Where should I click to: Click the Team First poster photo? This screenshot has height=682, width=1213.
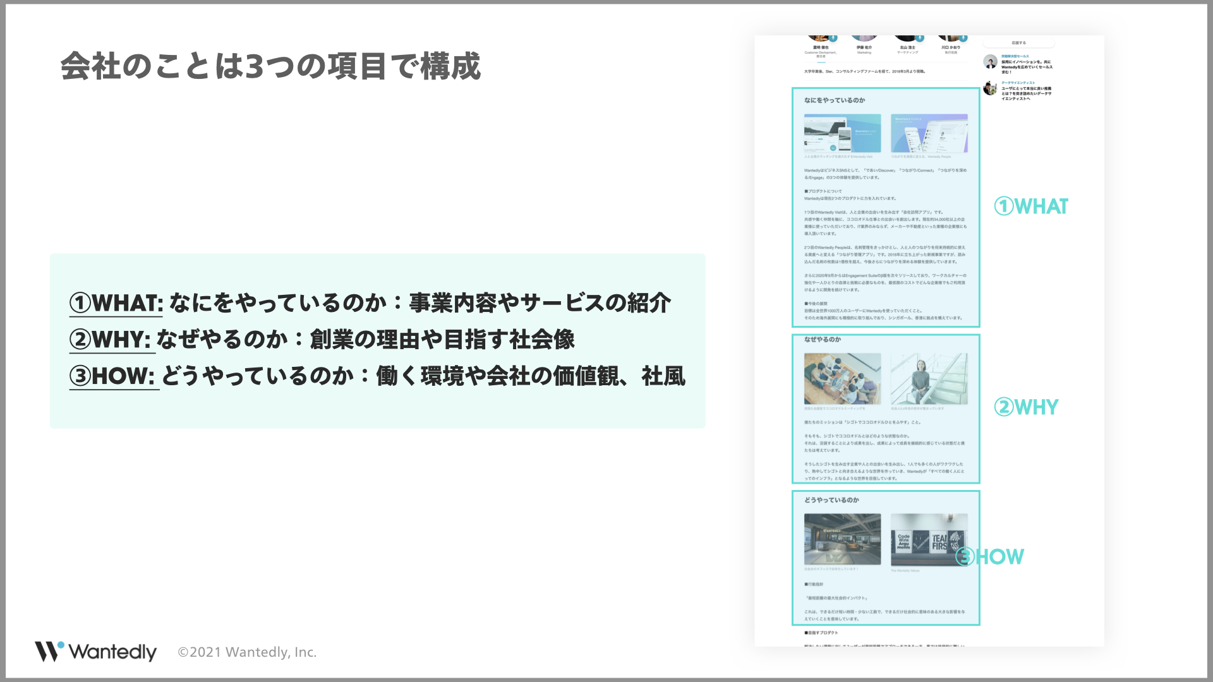[x=929, y=539]
